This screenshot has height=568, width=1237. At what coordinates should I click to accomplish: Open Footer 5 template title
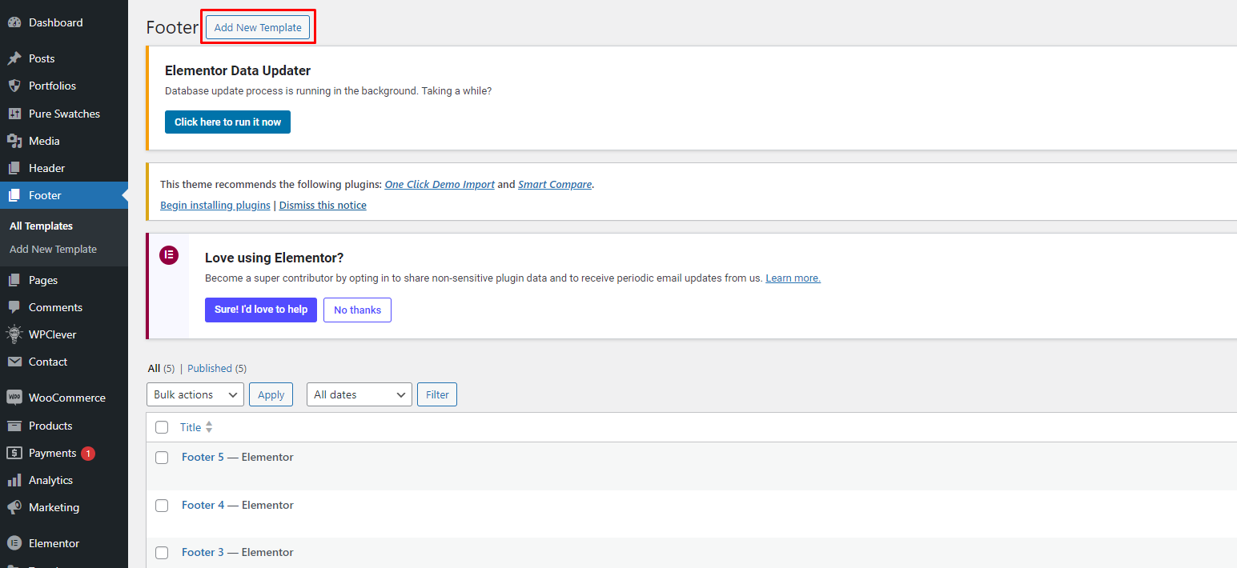[203, 458]
